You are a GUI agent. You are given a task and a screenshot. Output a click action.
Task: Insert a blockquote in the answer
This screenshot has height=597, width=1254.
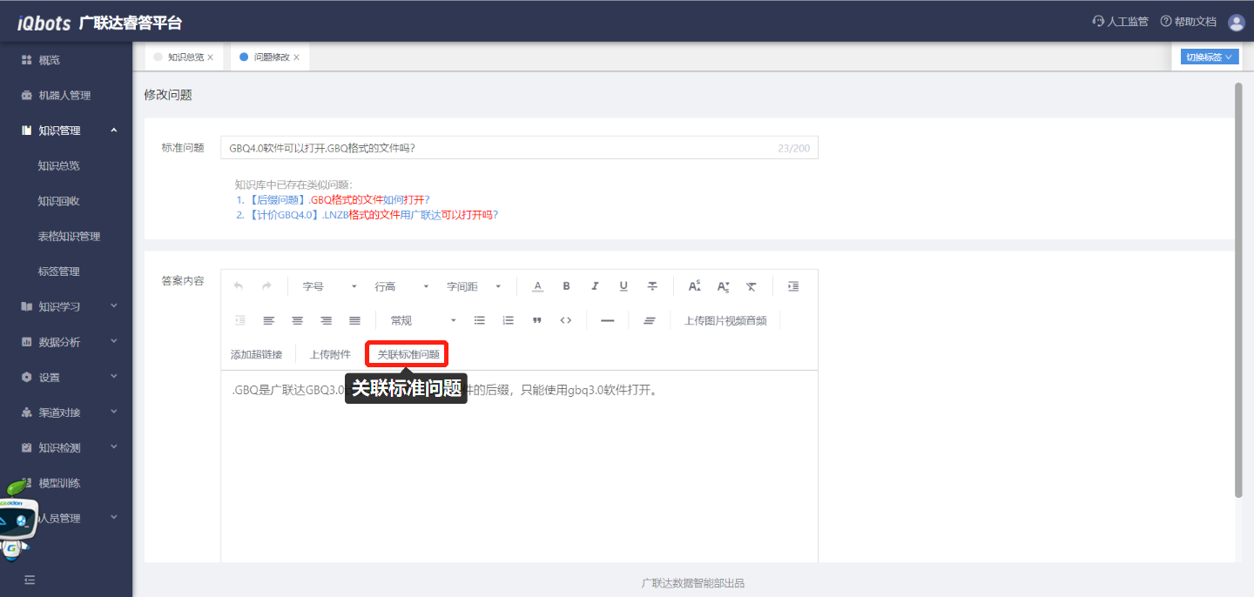(537, 320)
